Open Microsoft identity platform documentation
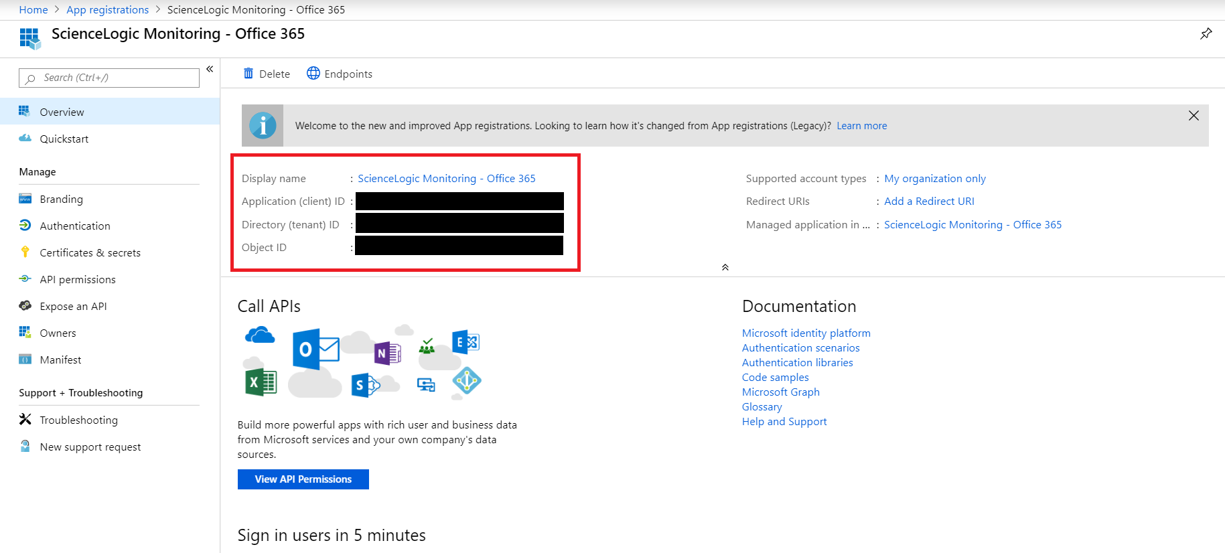 tap(806, 333)
